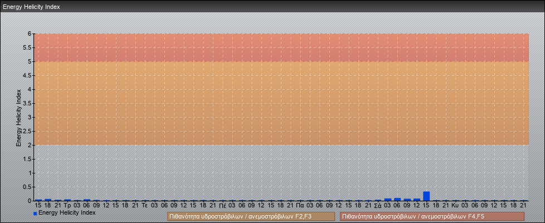Click the y-axis value 6 label

click(x=31, y=33)
